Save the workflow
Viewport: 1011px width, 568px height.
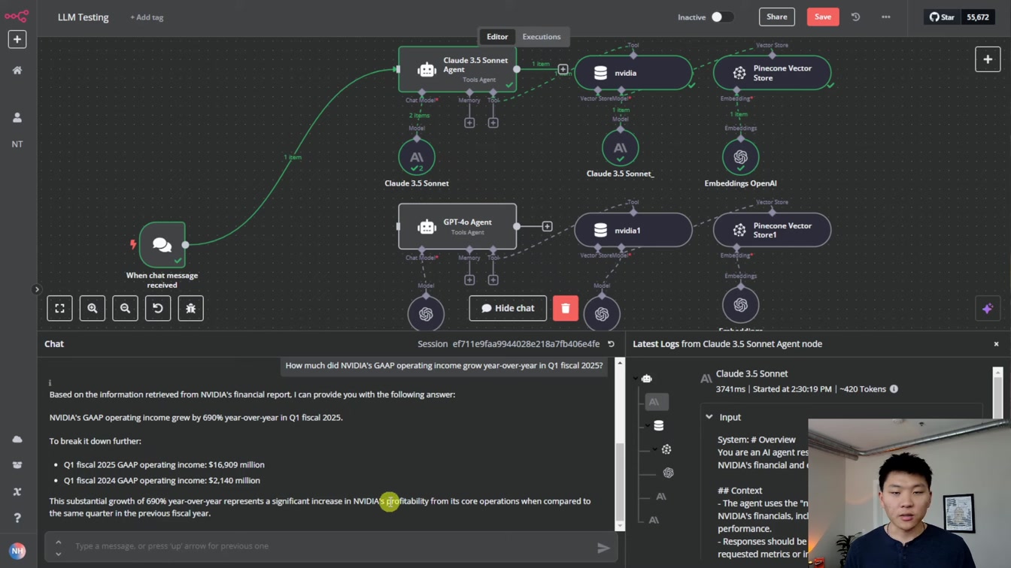pos(823,17)
